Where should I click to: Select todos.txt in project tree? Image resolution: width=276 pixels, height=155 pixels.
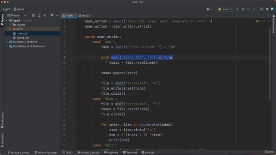pyautogui.click(x=23, y=37)
